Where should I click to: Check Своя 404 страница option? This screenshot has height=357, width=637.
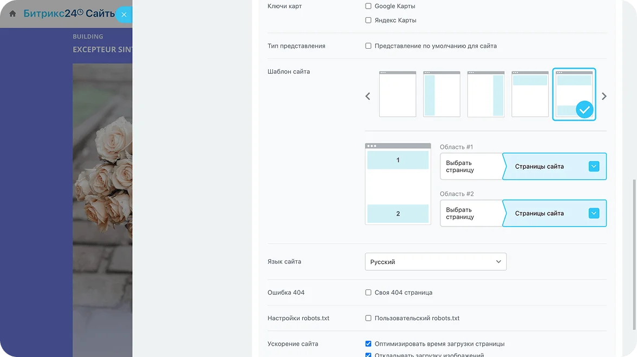click(x=368, y=293)
